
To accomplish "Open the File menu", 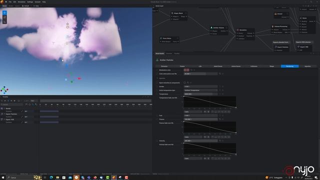I will point(10,2).
